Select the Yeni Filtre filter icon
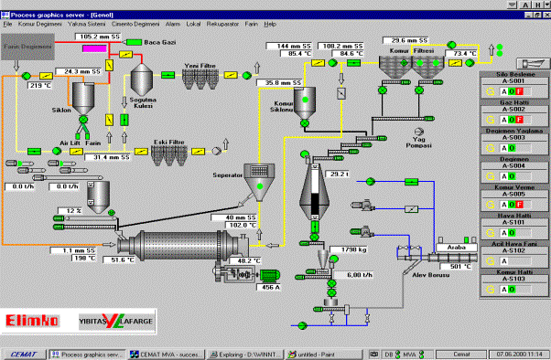 click(200, 79)
